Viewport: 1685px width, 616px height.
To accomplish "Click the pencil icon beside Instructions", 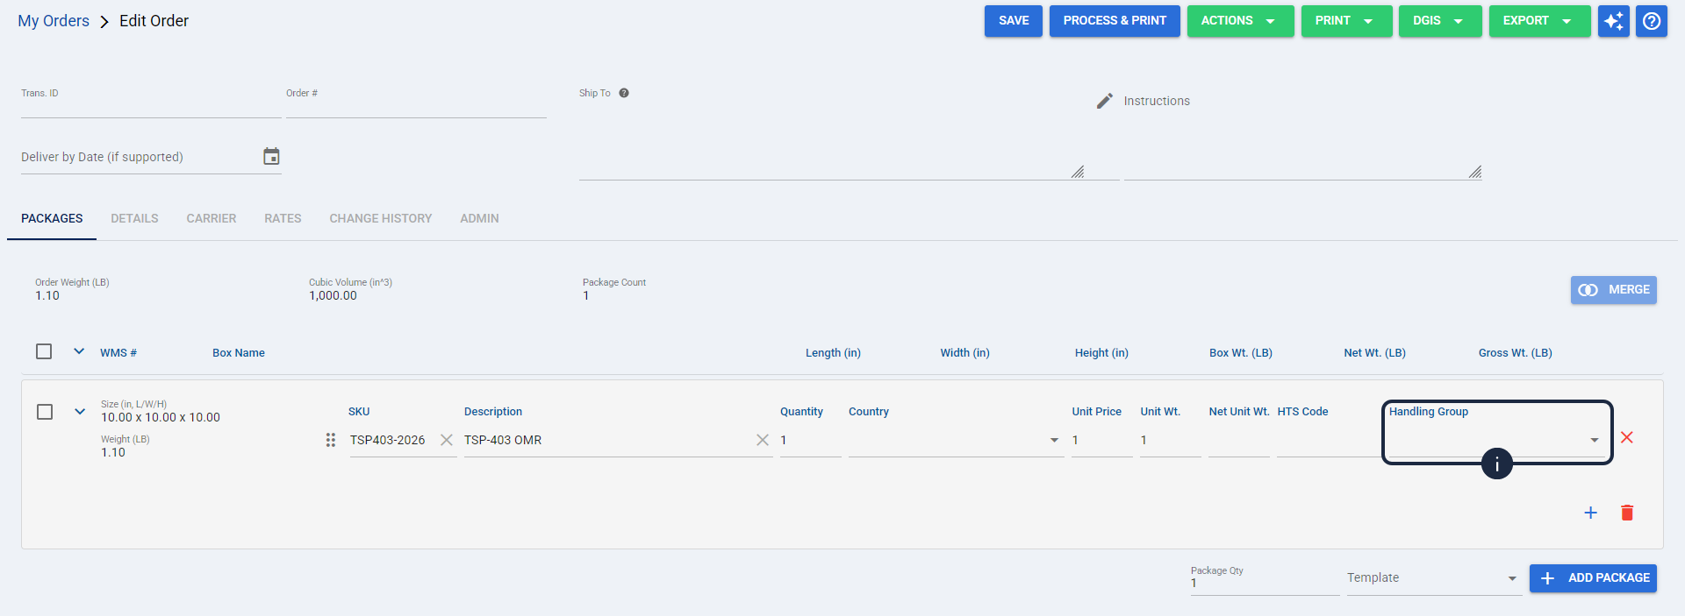I will click(1105, 101).
